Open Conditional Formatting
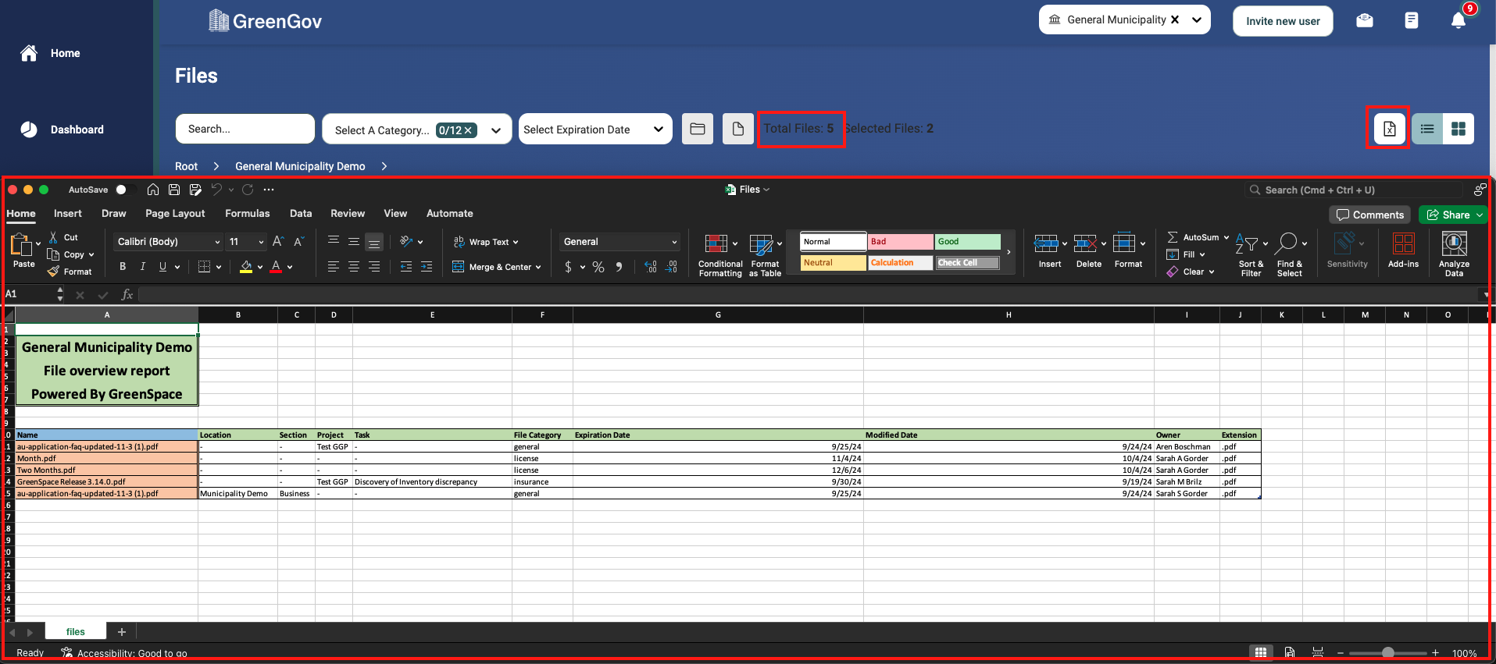The width and height of the screenshot is (1496, 664). tap(720, 255)
